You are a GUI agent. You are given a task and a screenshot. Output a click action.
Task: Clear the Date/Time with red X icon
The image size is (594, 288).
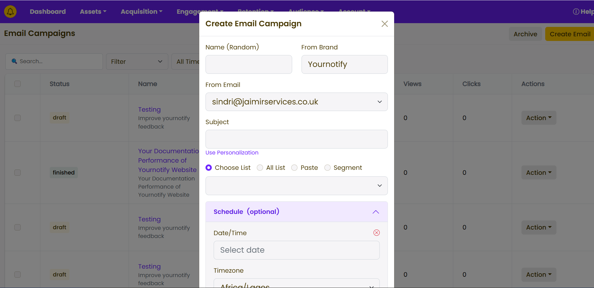click(376, 233)
